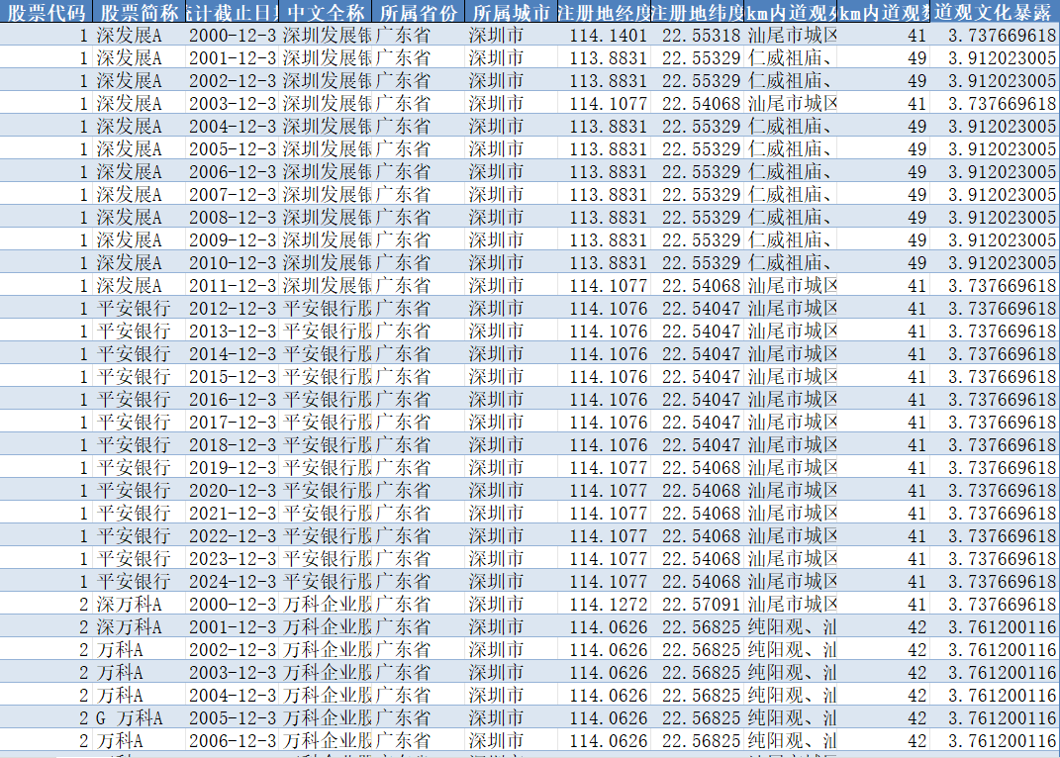Select latitude cell 22.55318

click(x=701, y=36)
